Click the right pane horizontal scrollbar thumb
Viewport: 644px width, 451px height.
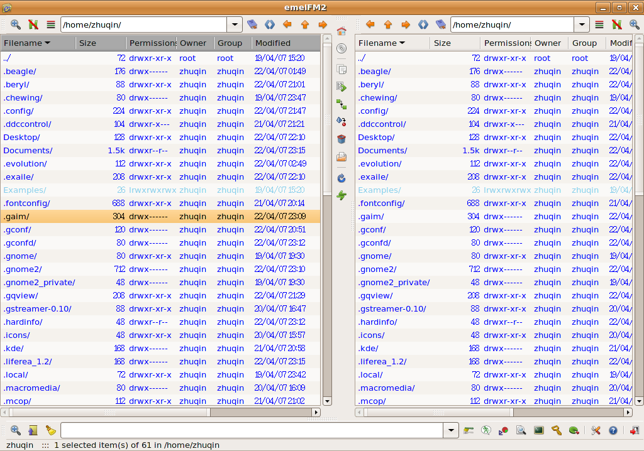(438, 412)
